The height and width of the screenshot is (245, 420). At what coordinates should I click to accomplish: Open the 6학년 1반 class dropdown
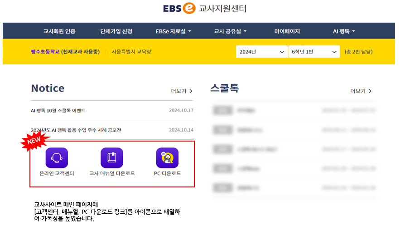click(x=314, y=52)
